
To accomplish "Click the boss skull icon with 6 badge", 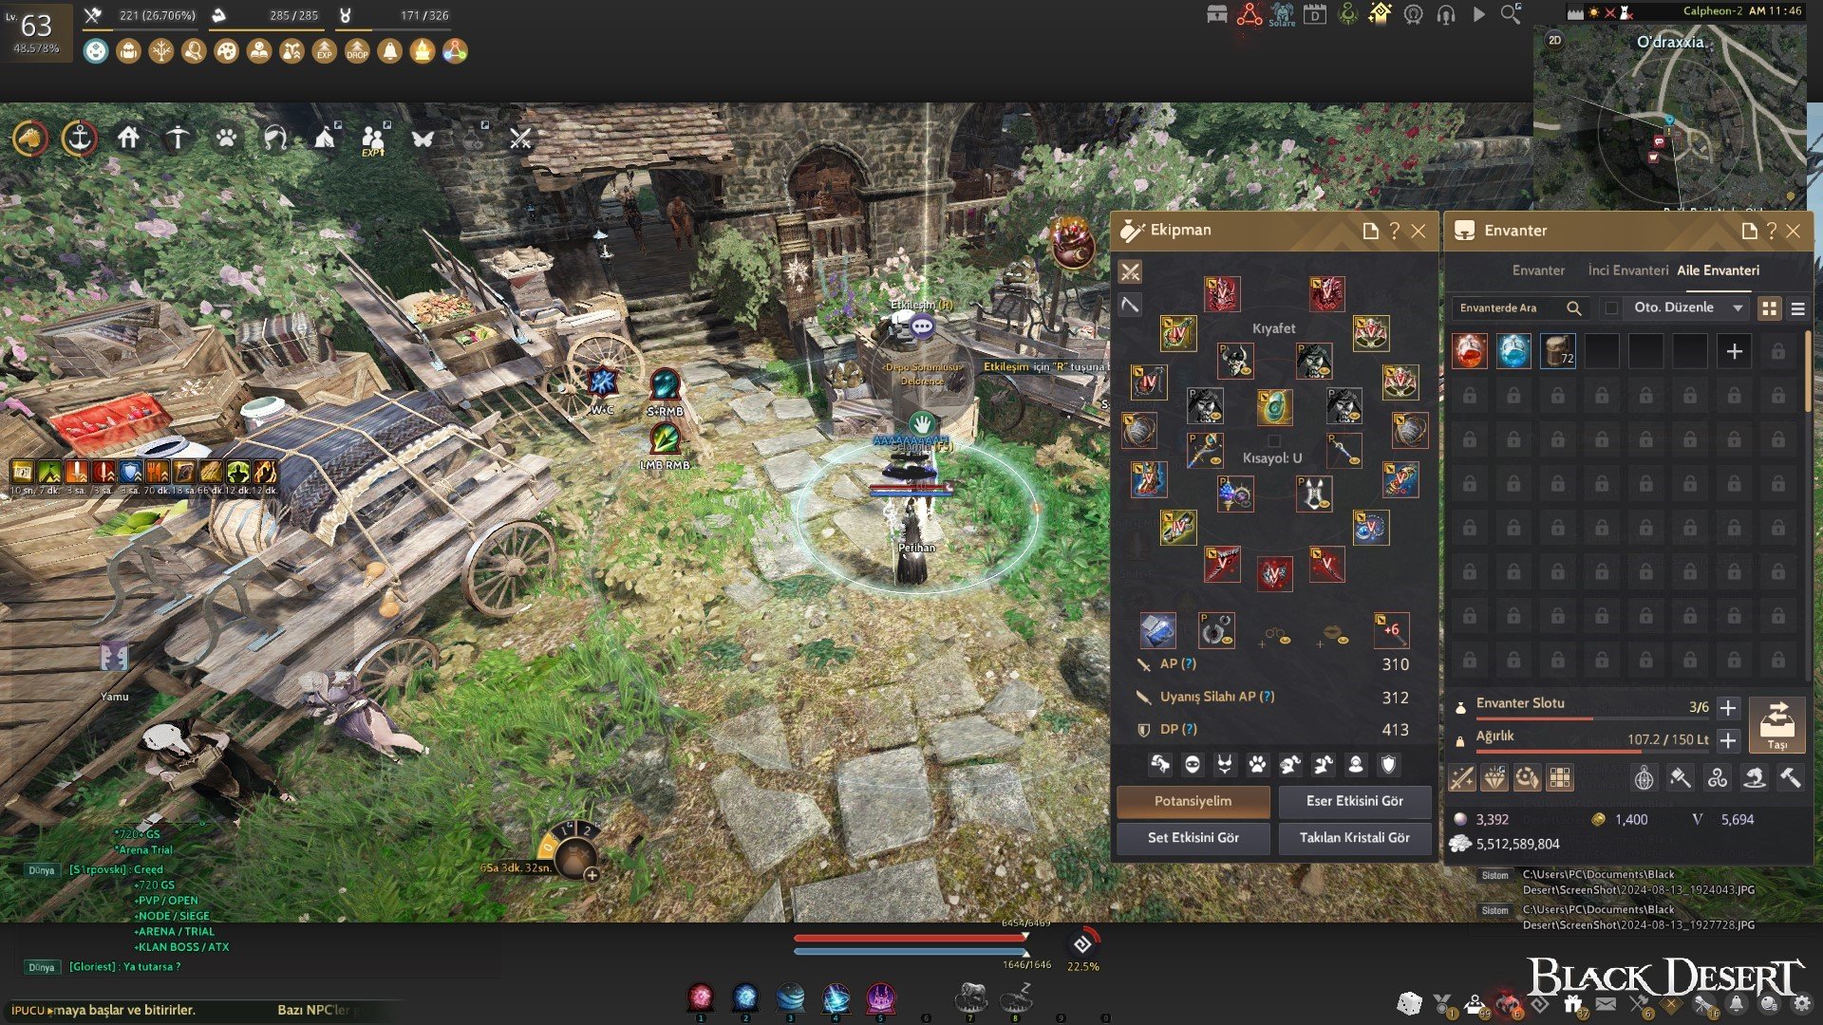I will tap(1508, 1004).
